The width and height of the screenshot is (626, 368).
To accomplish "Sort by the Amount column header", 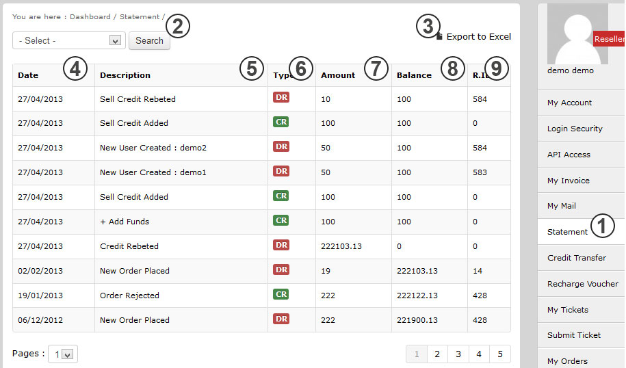I will pyautogui.click(x=338, y=75).
